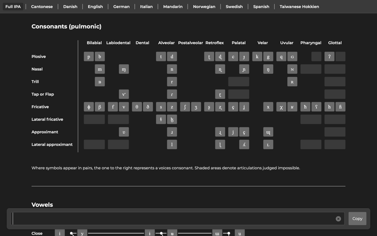Insert voiceless pharyngeal fricative ħ

(305, 107)
